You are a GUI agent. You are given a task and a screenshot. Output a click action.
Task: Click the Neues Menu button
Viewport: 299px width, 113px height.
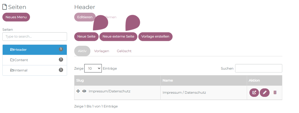click(x=16, y=17)
